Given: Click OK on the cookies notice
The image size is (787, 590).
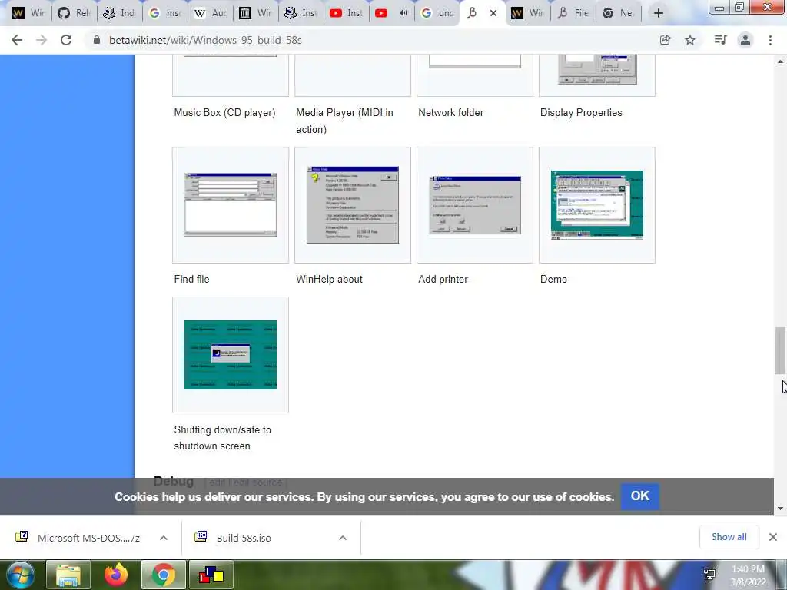Looking at the screenshot, I should tap(640, 496).
